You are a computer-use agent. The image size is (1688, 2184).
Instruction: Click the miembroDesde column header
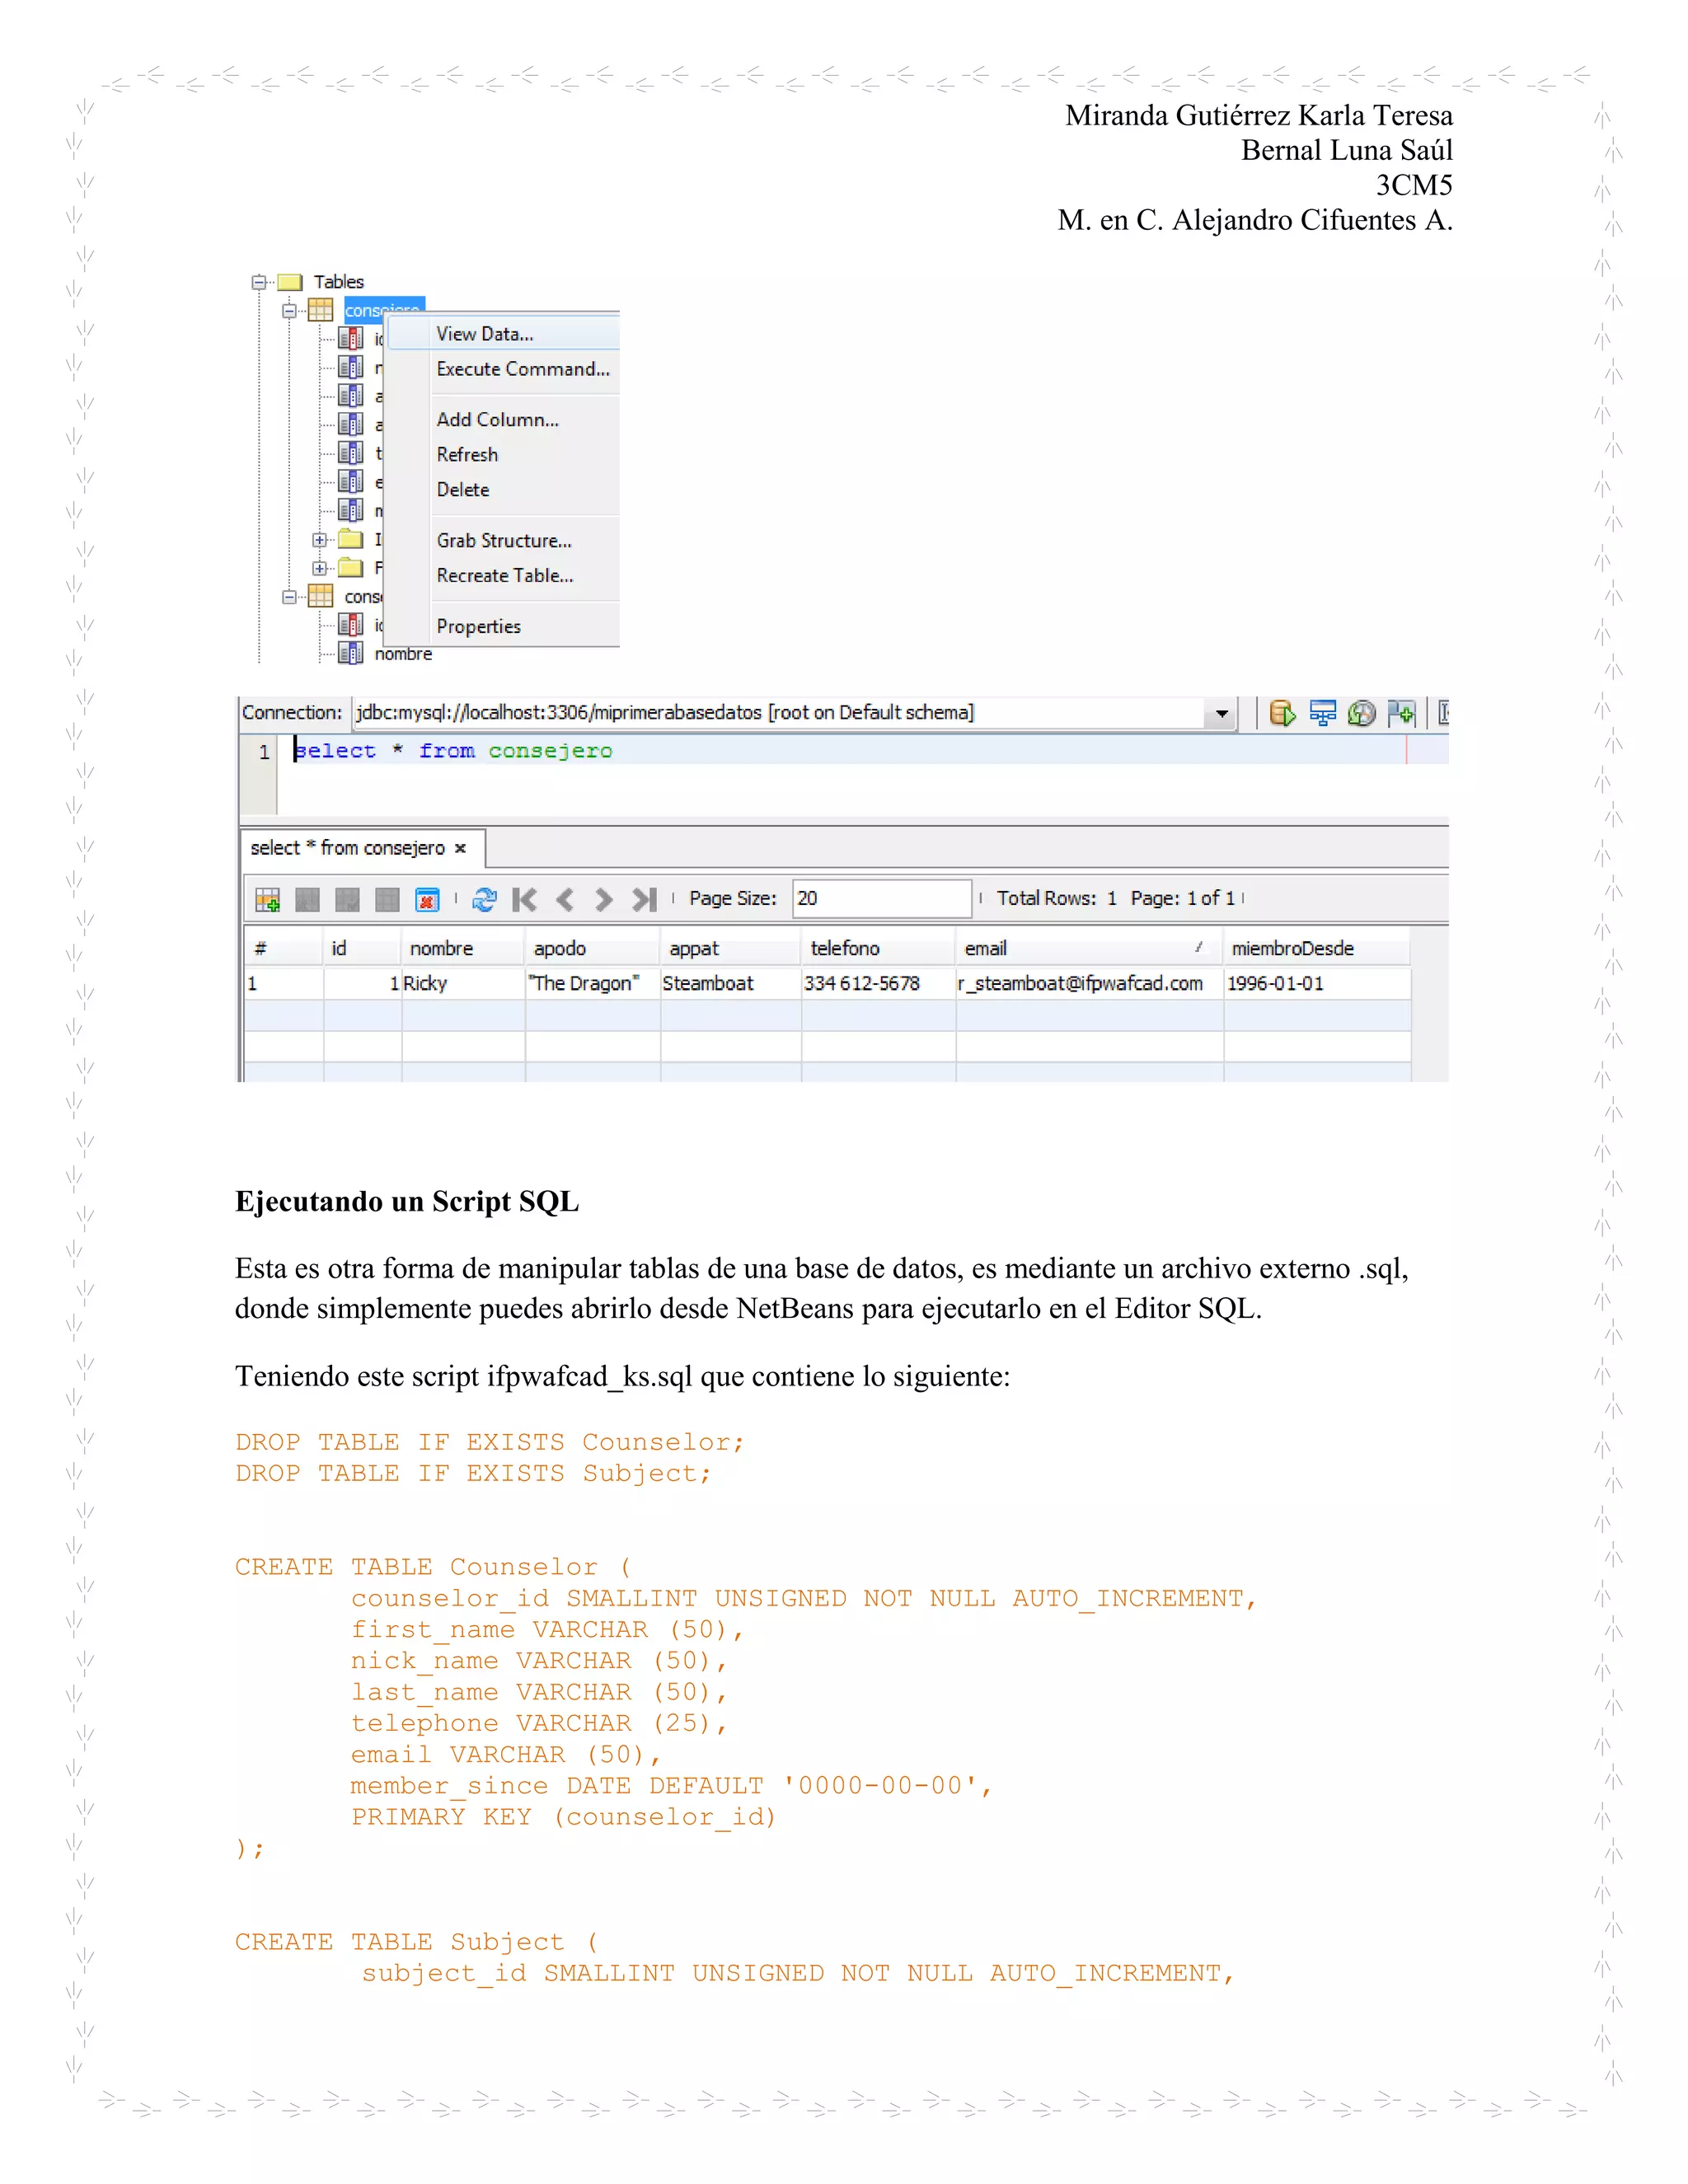[1317, 948]
